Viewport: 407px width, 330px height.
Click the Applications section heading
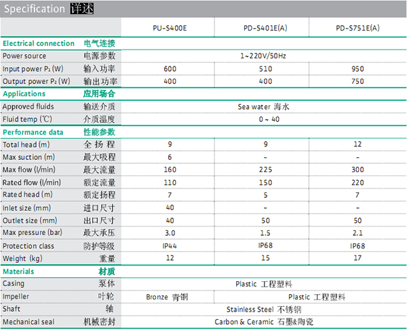[x=24, y=94]
